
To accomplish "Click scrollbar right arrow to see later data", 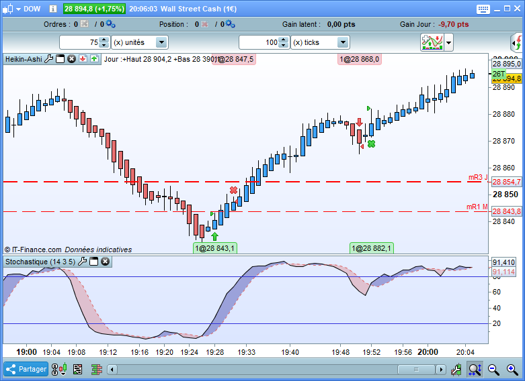I will point(441,370).
